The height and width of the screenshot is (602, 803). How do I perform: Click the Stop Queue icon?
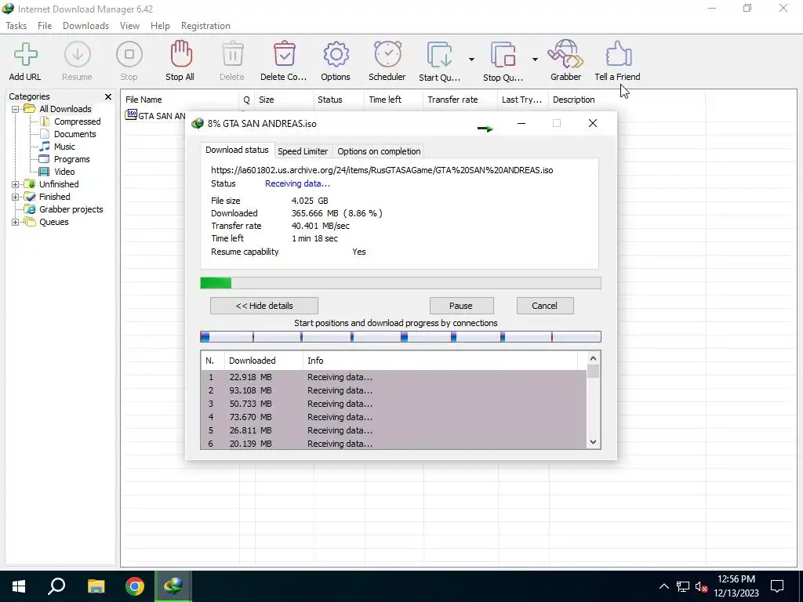pyautogui.click(x=503, y=55)
